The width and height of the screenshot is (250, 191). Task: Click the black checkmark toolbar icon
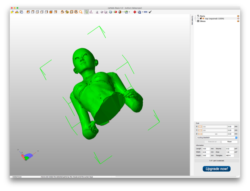click(x=150, y=12)
